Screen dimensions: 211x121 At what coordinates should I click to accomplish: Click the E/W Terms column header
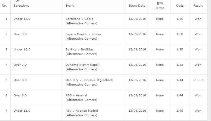coord(160,6)
